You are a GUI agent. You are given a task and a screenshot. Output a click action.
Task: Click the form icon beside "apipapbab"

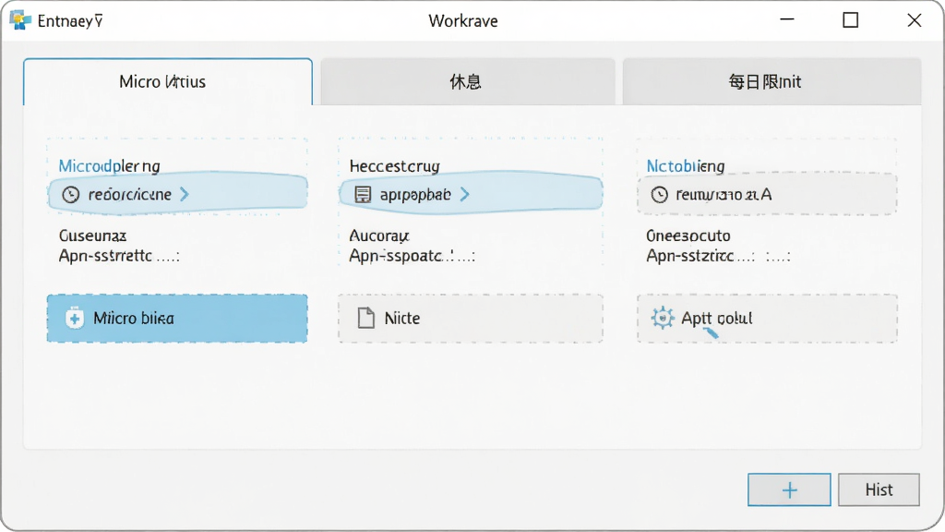pyautogui.click(x=363, y=194)
